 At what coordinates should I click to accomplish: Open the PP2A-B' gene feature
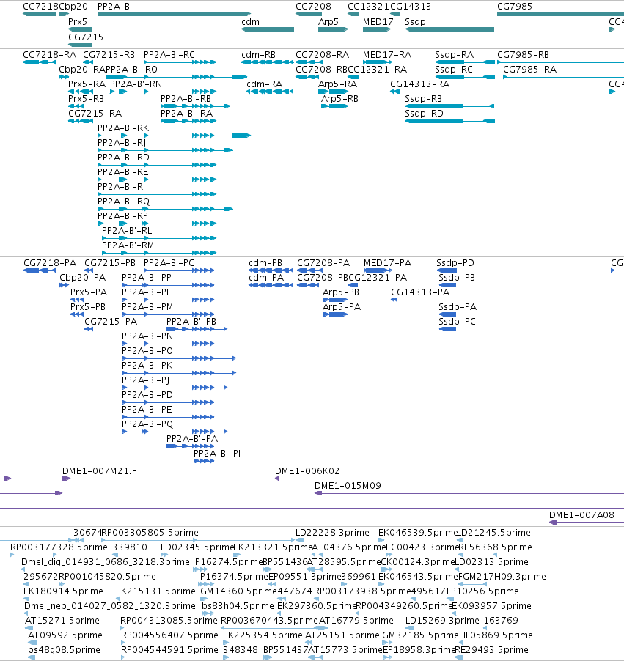tap(174, 14)
